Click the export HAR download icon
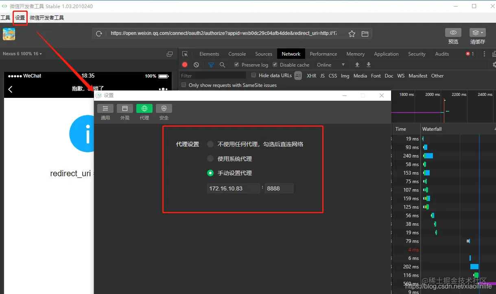The width and height of the screenshot is (496, 294). [x=369, y=65]
